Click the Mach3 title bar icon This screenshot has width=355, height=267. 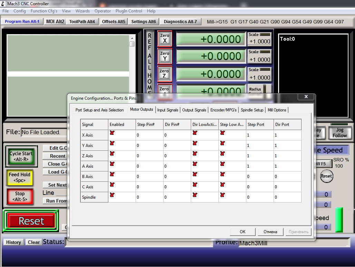tap(3, 3)
